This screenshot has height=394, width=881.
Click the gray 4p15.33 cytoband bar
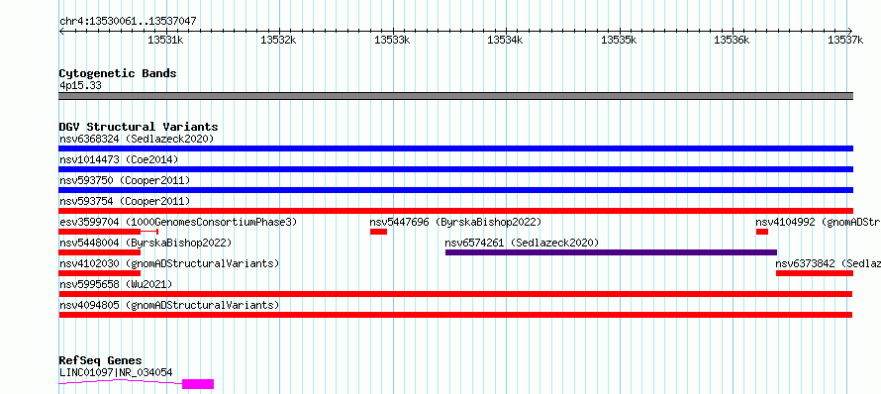455,96
